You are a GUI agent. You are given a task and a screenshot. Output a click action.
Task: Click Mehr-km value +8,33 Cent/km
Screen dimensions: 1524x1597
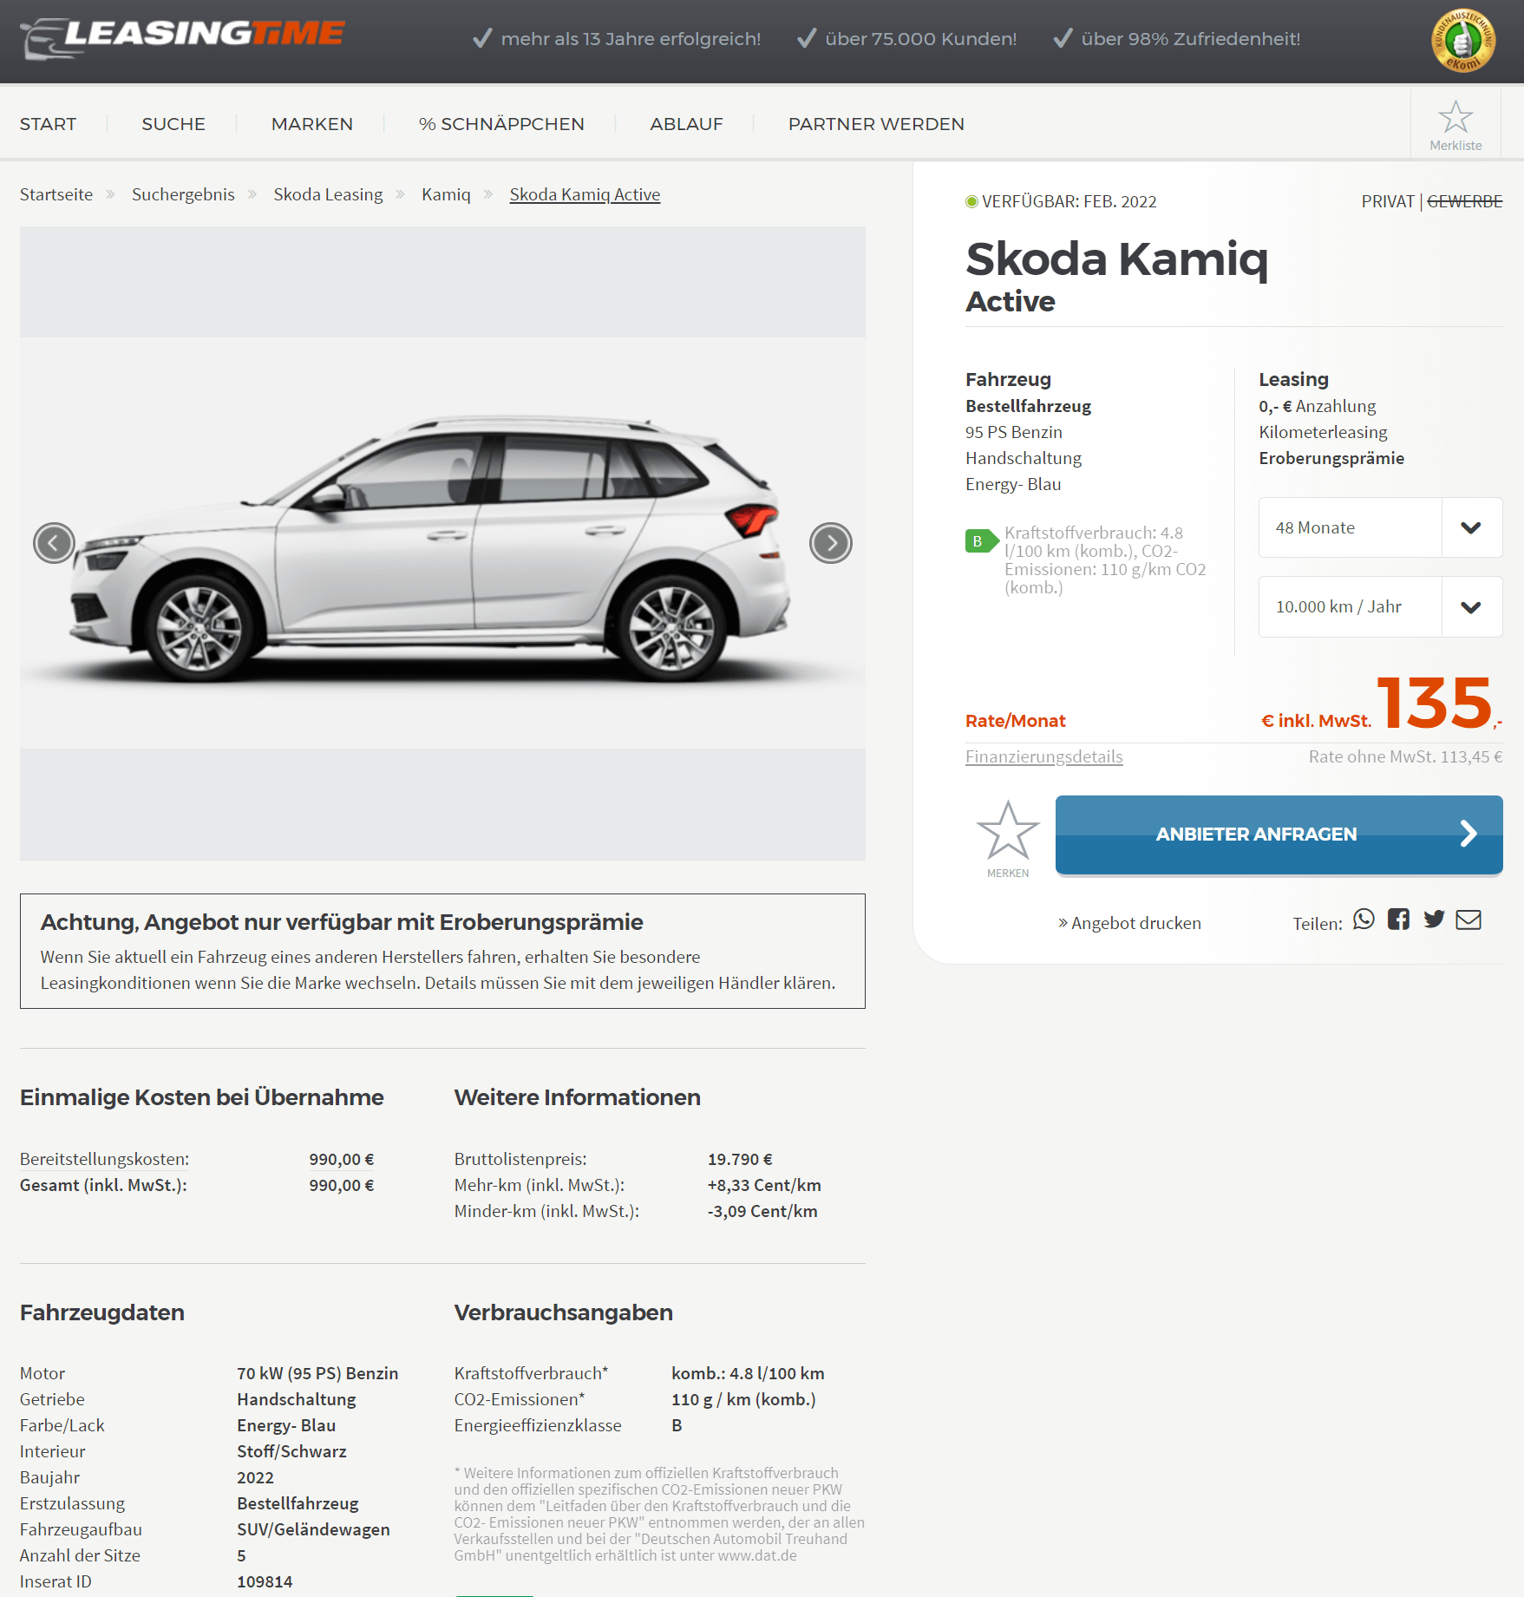pos(764,1185)
